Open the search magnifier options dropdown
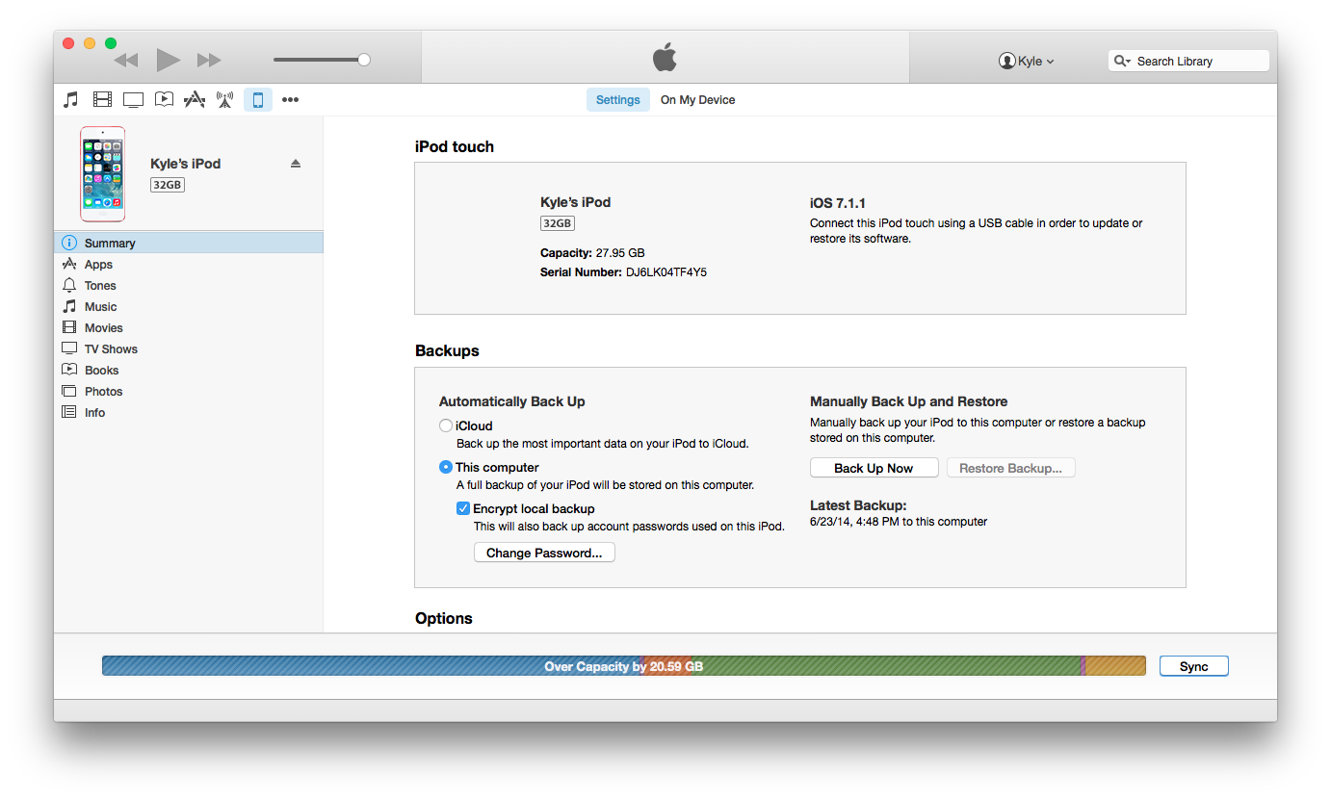 coord(1122,61)
